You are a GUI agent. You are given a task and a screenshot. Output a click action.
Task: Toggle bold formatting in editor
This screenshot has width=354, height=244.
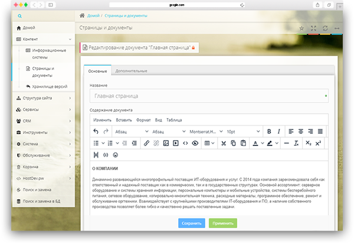point(269,131)
